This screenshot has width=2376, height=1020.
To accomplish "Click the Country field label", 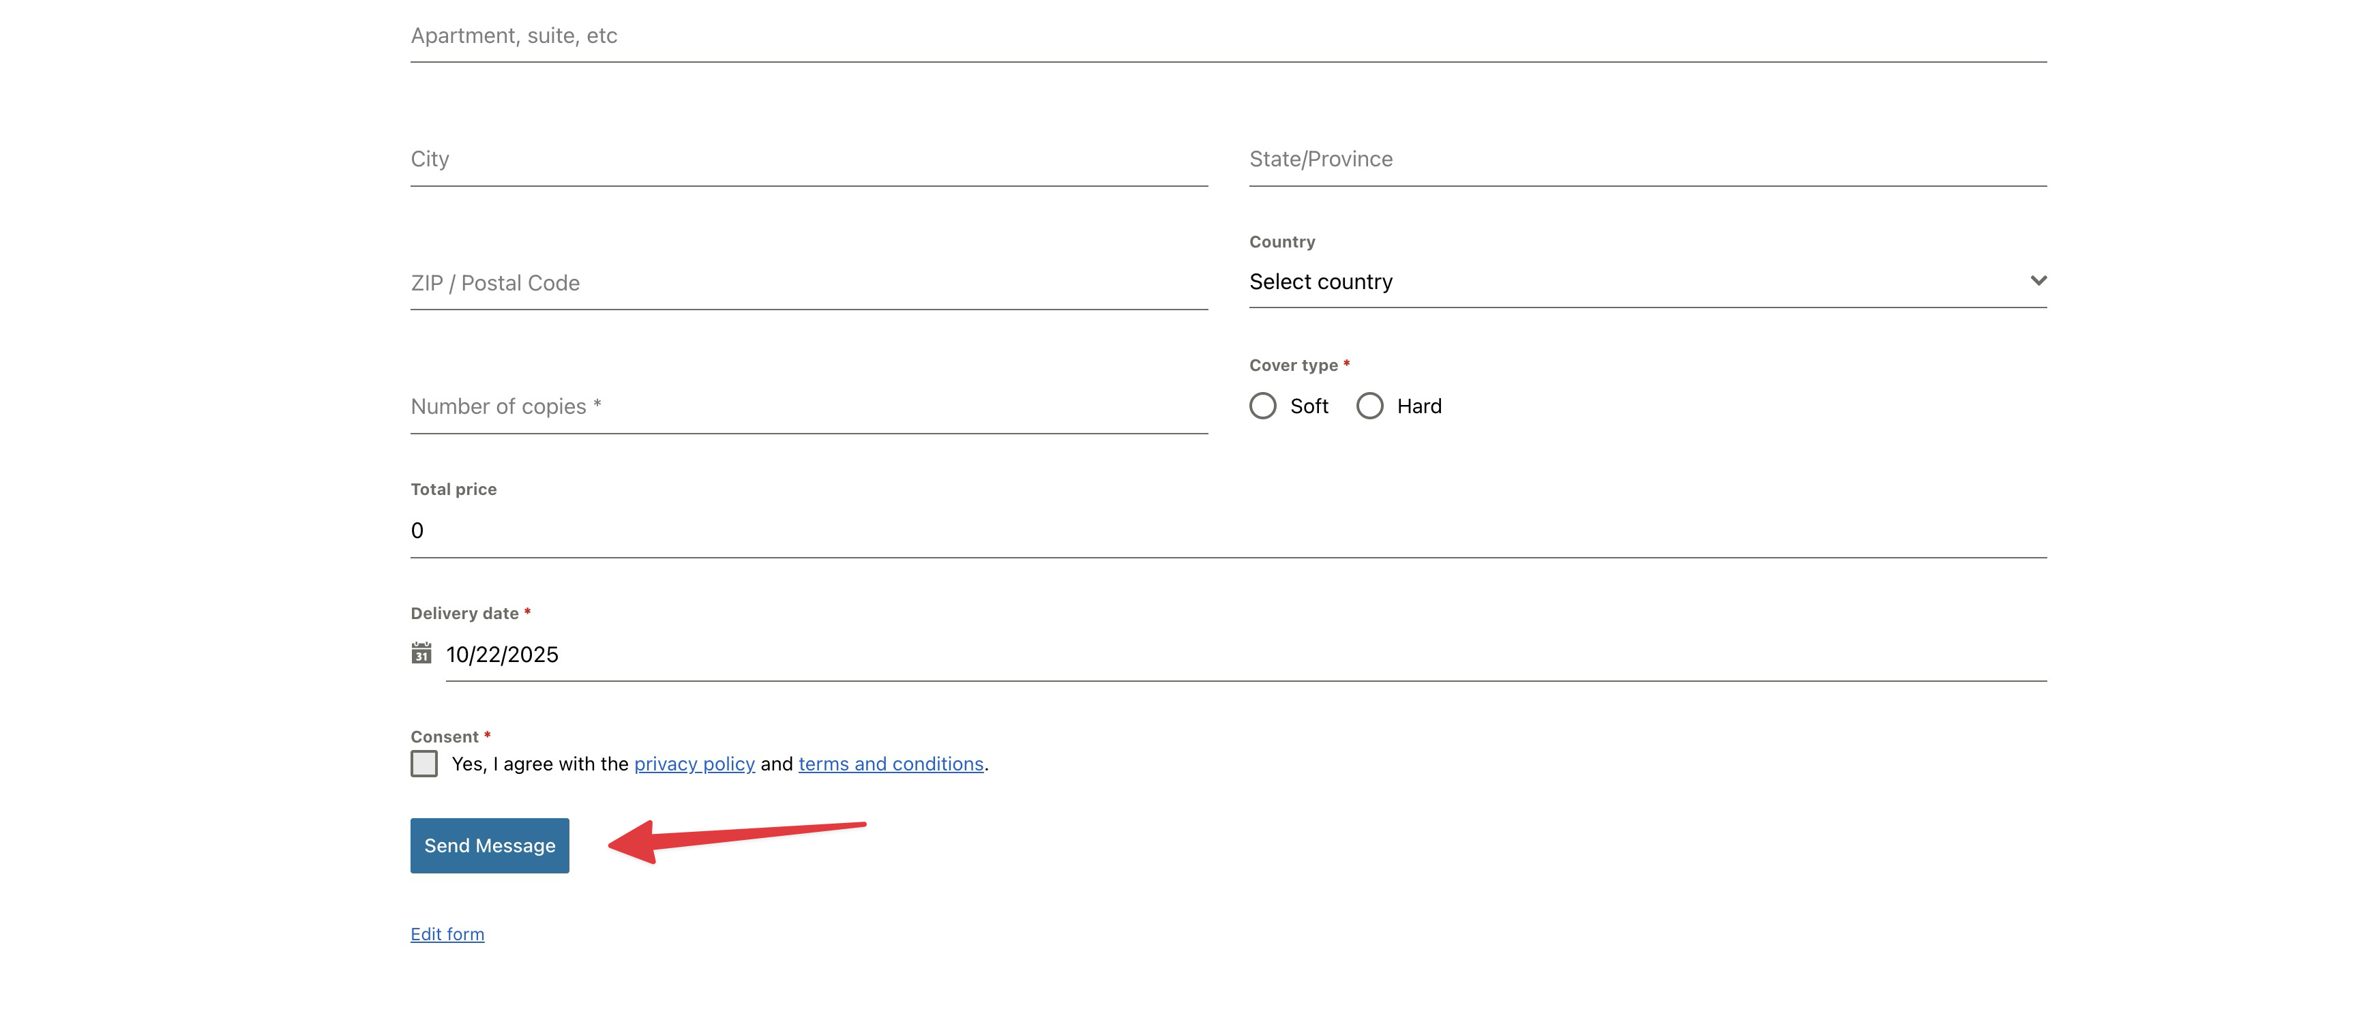I will click(1281, 241).
